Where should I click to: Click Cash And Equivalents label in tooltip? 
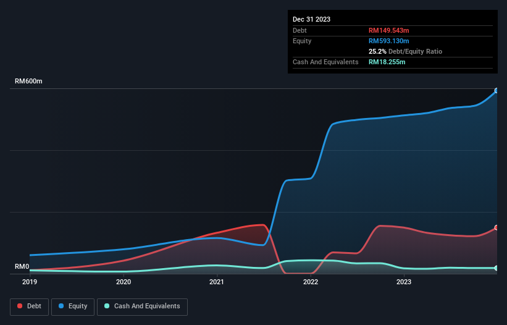tap(325, 62)
